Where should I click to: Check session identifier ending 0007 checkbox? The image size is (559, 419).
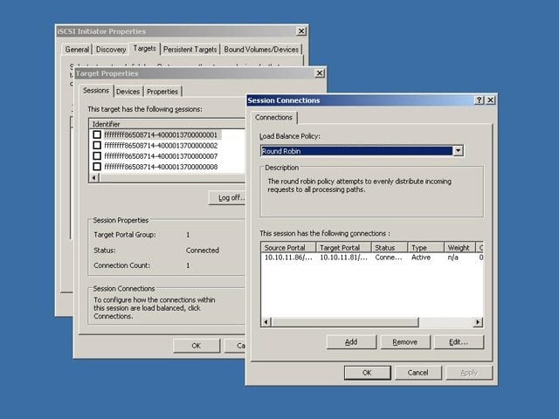pos(97,156)
